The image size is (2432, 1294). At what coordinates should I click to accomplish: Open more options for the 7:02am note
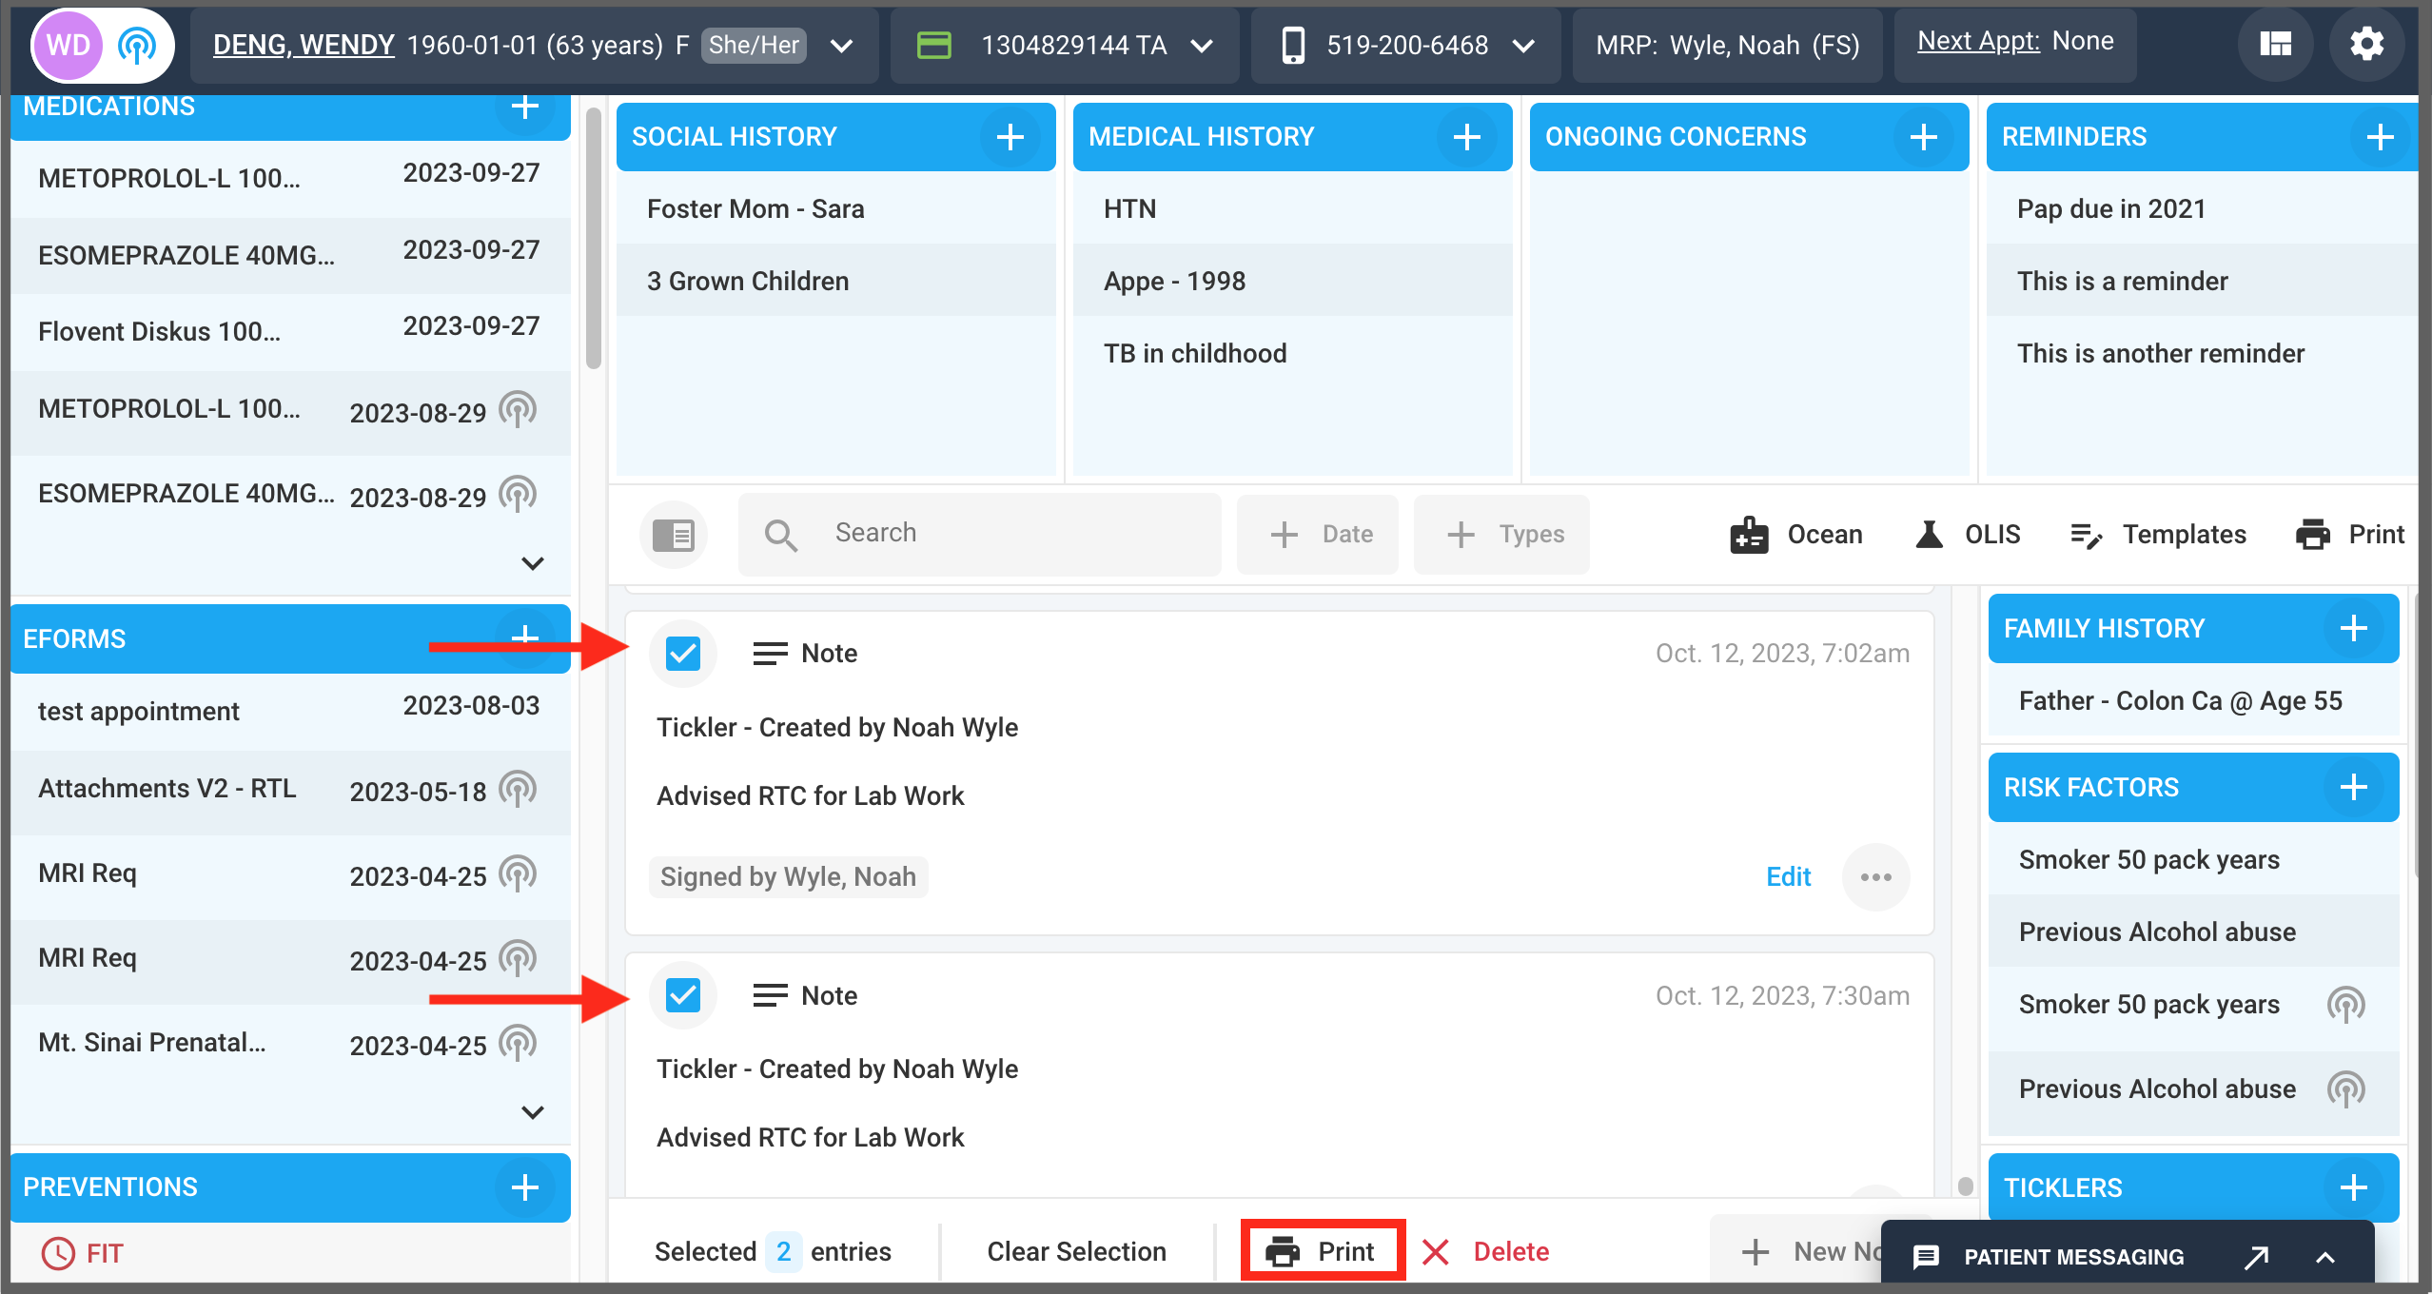click(1875, 877)
